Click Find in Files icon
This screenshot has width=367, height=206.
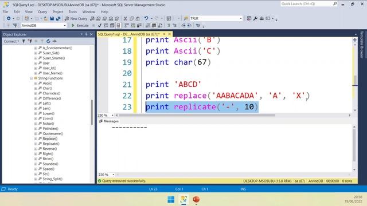[x=186, y=18]
